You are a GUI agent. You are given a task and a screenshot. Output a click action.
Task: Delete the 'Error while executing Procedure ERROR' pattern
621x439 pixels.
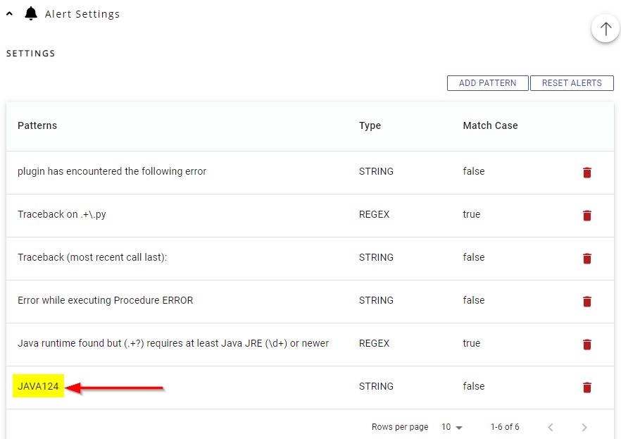(x=586, y=302)
